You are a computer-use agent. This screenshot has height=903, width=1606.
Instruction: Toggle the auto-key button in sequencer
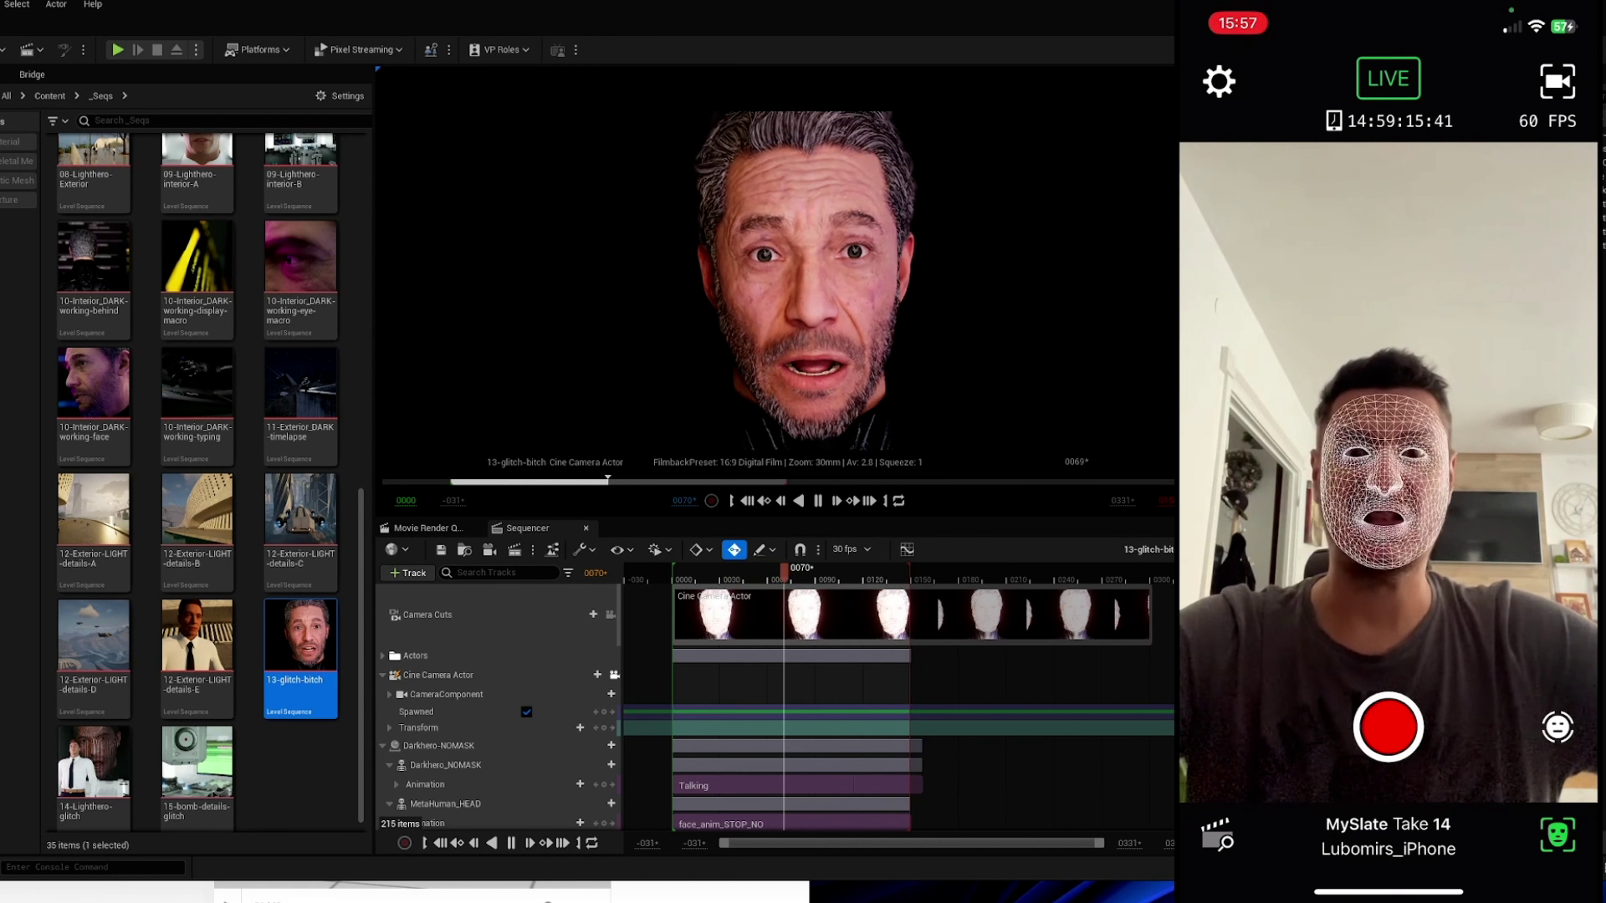tap(734, 550)
